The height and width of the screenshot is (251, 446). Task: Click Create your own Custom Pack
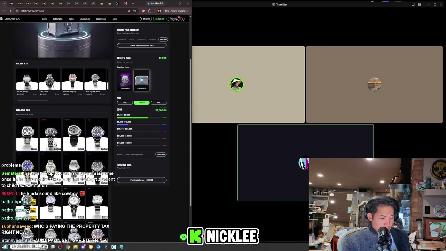pos(141,45)
